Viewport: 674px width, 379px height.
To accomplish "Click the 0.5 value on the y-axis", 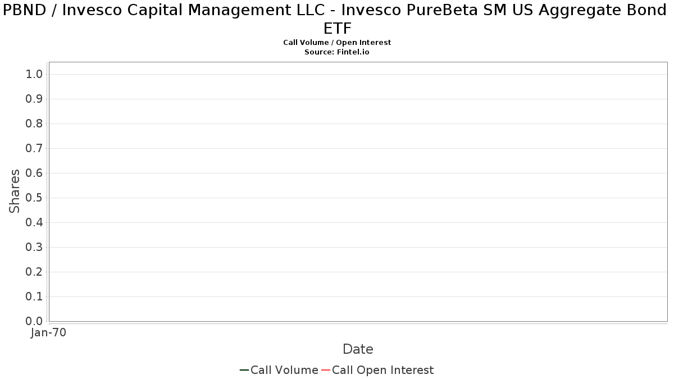I will click(x=34, y=198).
